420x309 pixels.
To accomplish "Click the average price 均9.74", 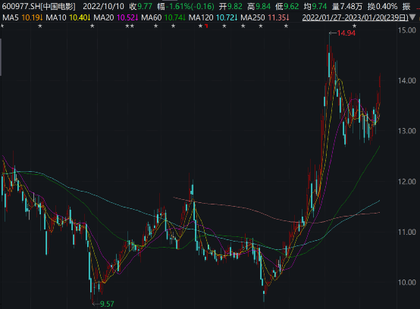I will click(x=315, y=6).
